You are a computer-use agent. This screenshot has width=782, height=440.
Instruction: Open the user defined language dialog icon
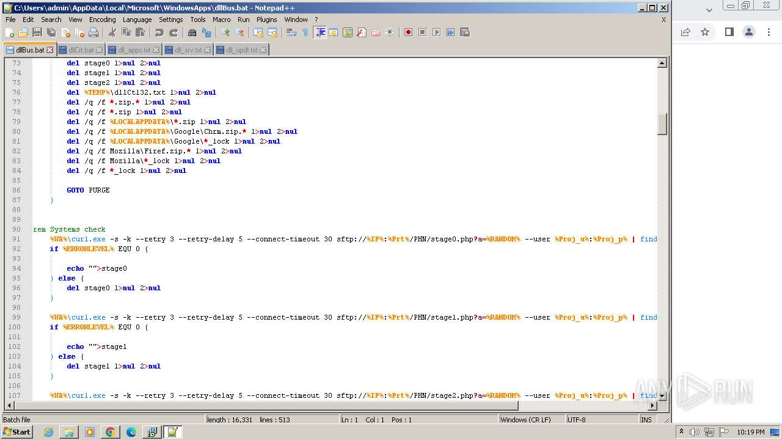click(334, 32)
